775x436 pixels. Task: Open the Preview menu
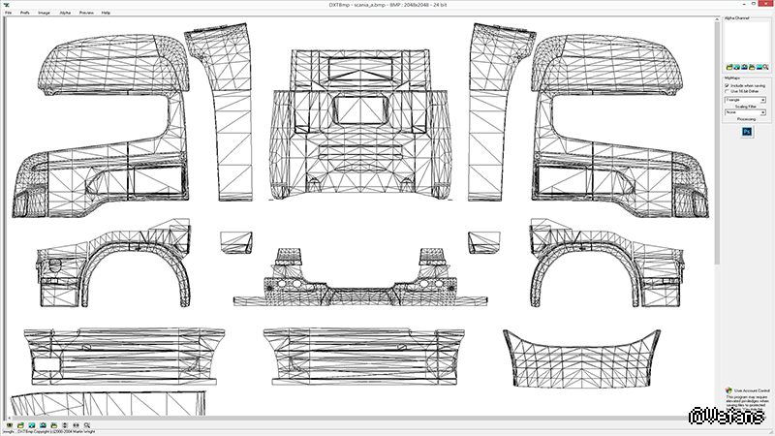(86, 13)
